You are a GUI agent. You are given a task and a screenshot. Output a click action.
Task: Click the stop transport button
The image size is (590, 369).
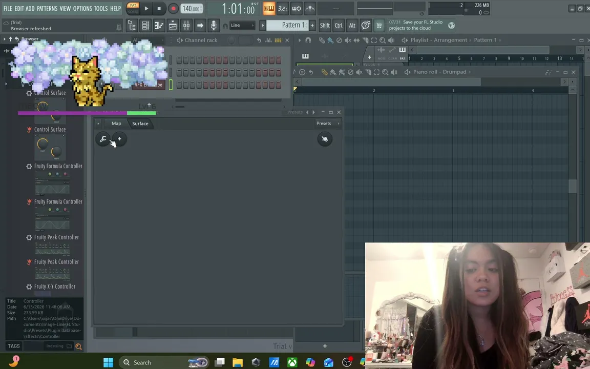(159, 8)
